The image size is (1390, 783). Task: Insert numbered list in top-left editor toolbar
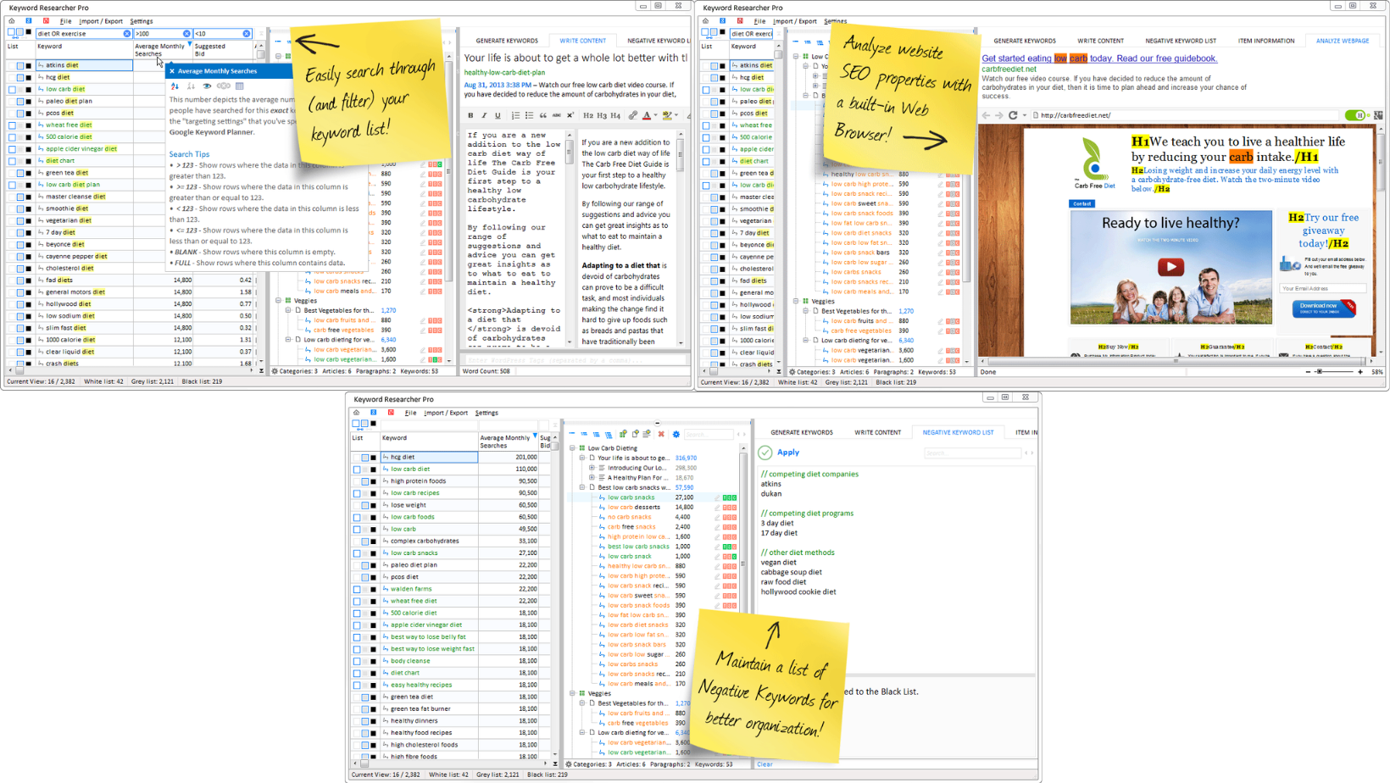click(x=515, y=115)
